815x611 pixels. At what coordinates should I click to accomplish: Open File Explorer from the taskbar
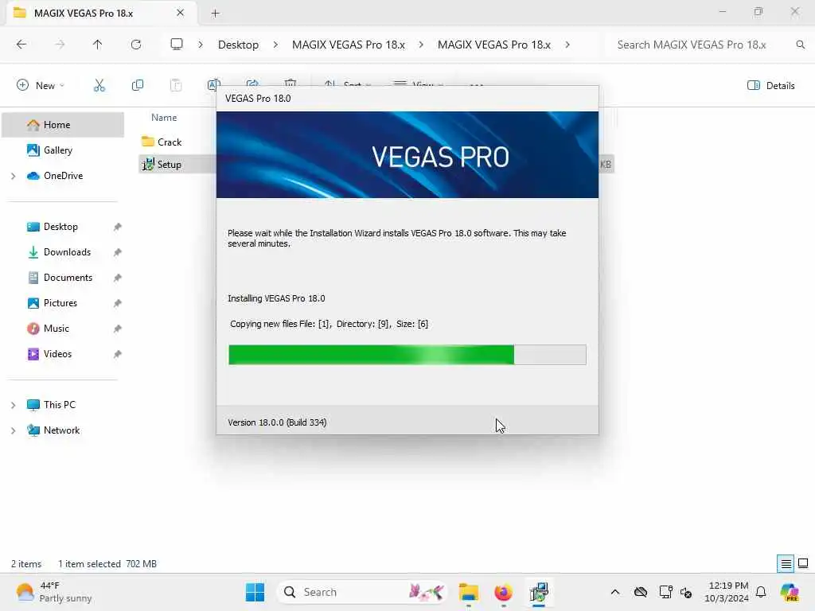point(468,592)
